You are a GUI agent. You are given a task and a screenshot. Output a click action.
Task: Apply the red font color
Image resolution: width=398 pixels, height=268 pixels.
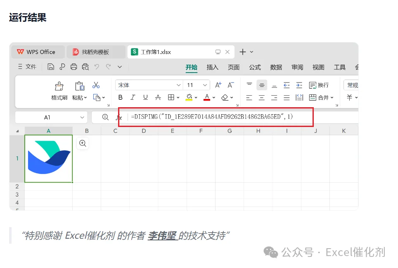(207, 97)
